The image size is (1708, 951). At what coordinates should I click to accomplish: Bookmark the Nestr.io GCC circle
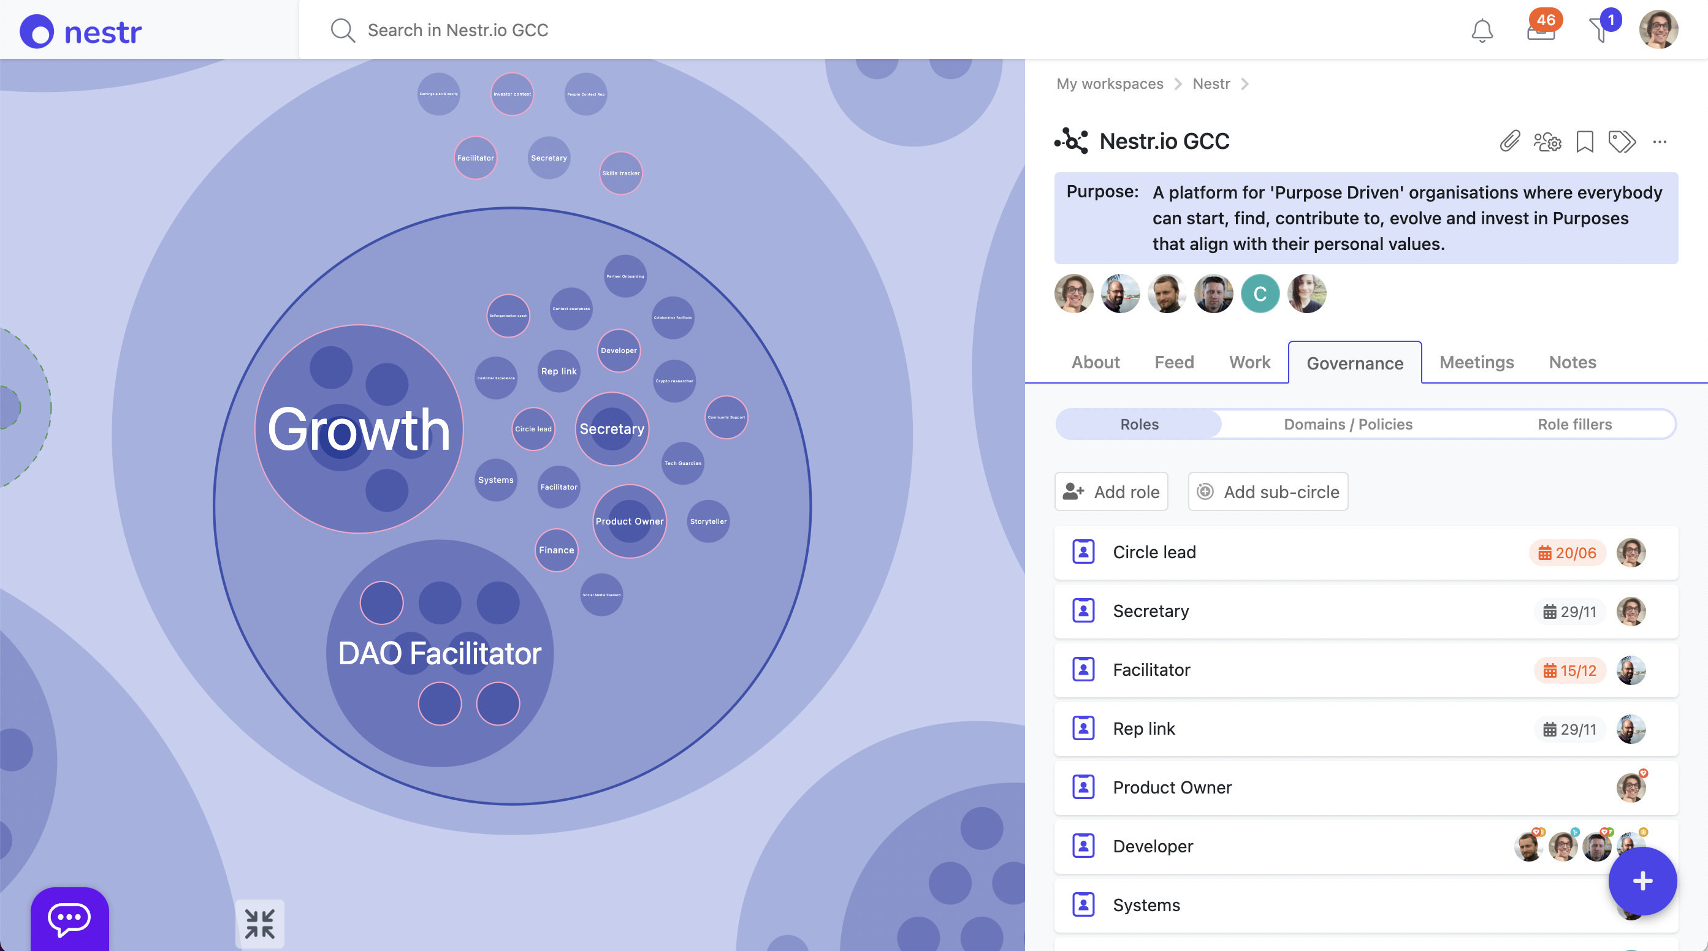[1585, 141]
